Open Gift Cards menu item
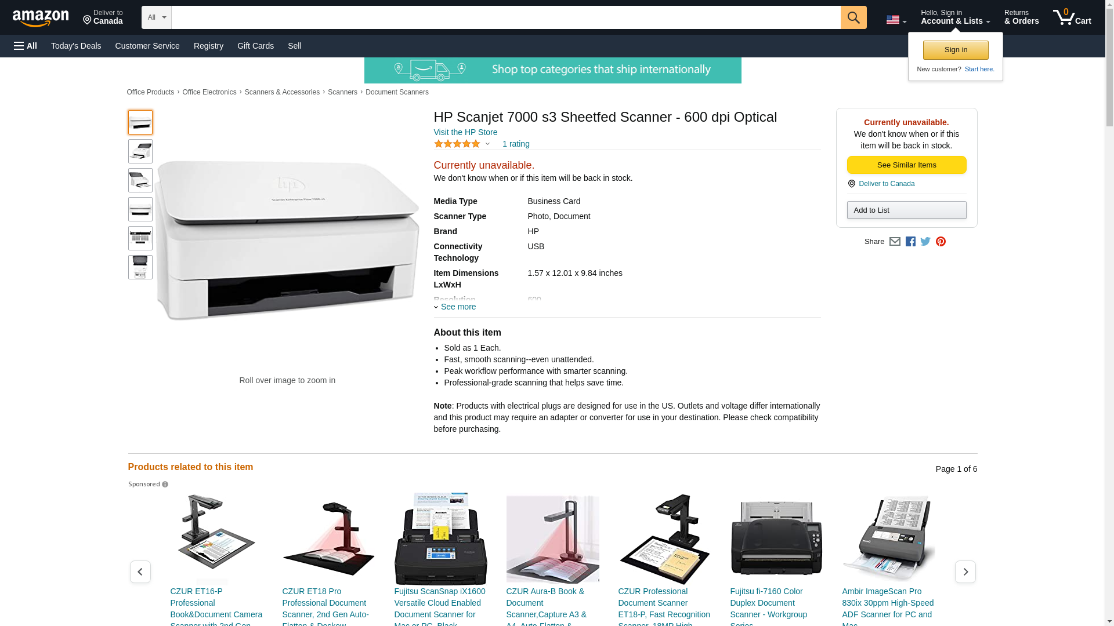Viewport: 1114px width, 626px height. pyautogui.click(x=255, y=46)
